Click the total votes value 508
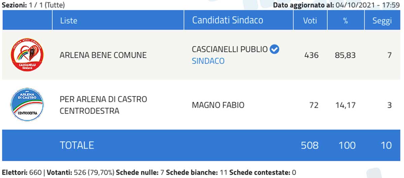Image resolution: width=404 pixels, height=178 pixels. click(x=310, y=145)
